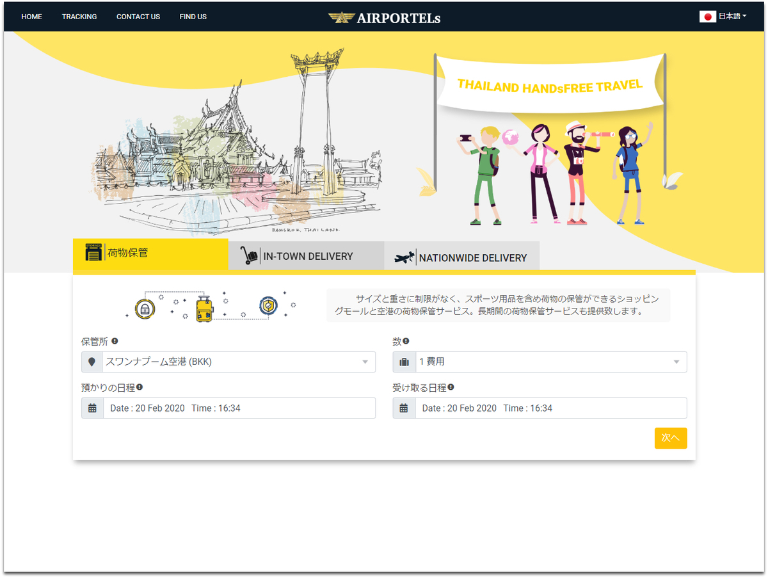
Task: Click the hand-truck icon on In-Town Delivery
Action: [249, 255]
